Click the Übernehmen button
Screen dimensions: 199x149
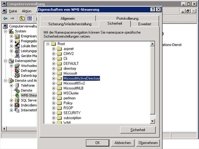point(148,143)
